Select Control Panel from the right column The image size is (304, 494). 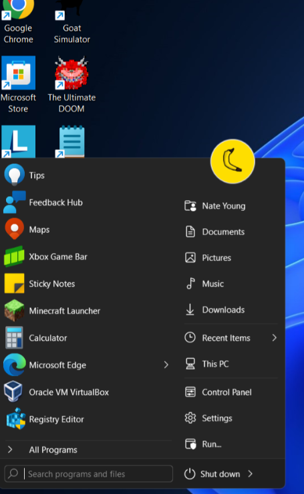[231, 392]
